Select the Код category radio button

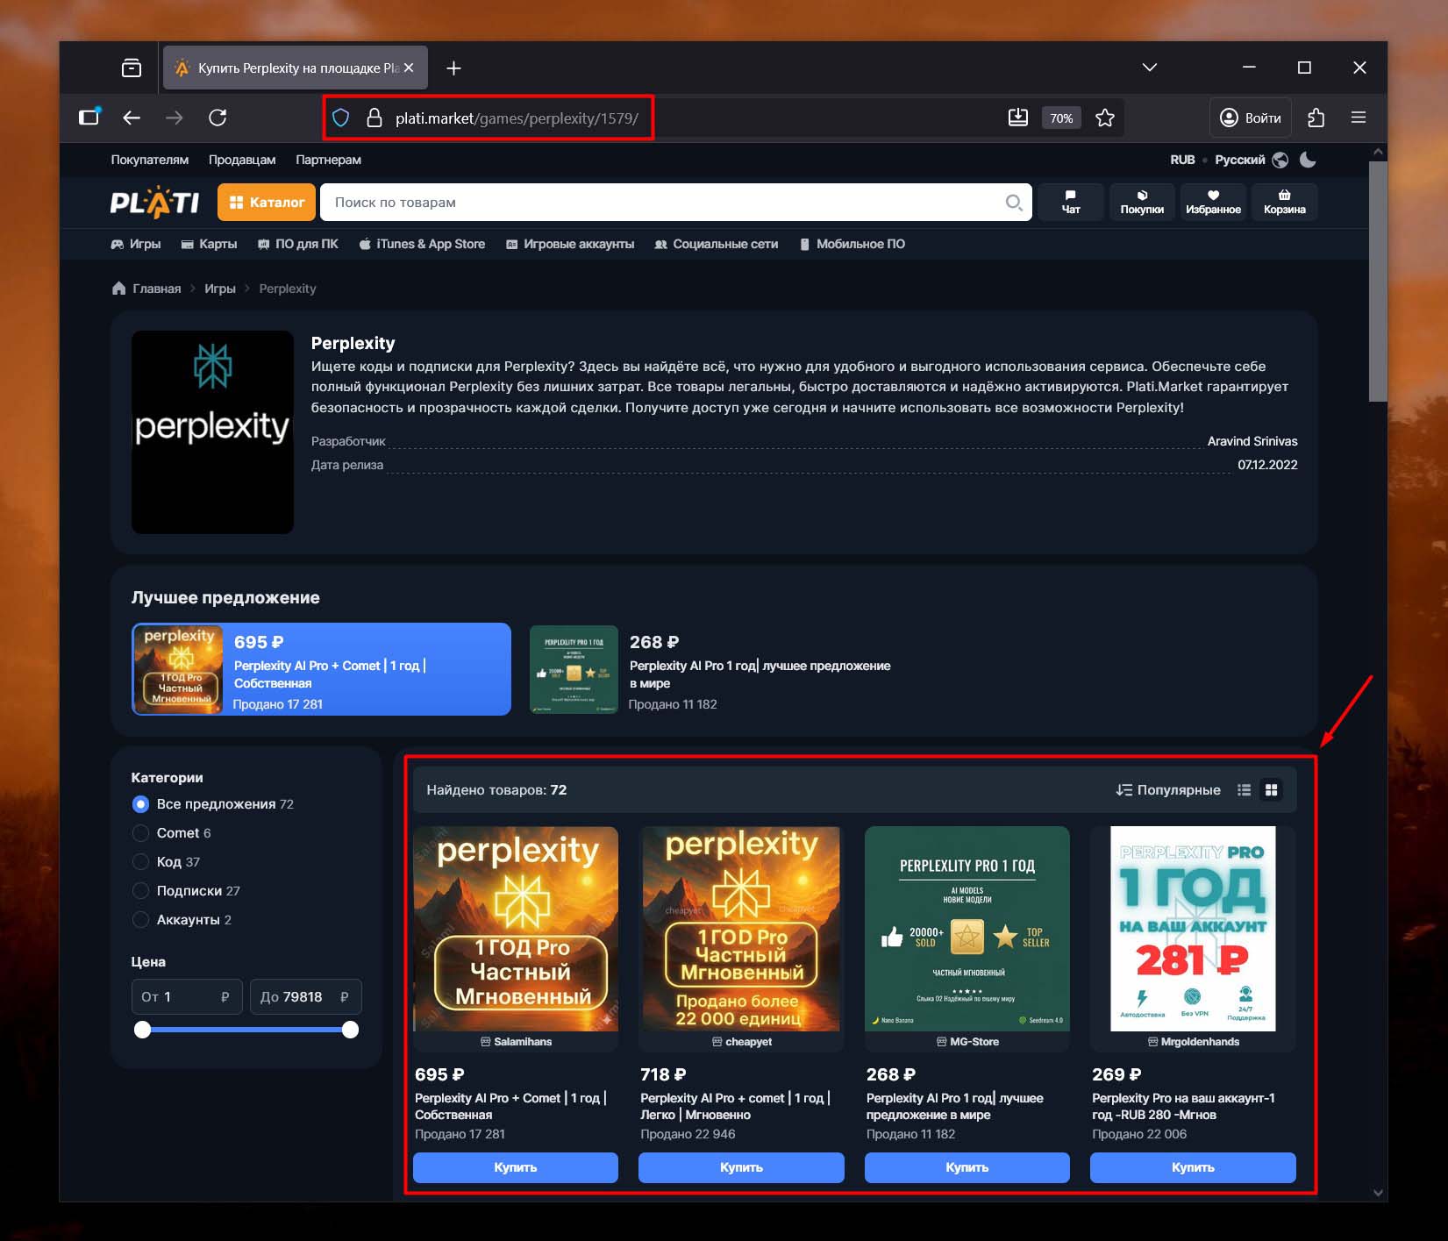[140, 862]
